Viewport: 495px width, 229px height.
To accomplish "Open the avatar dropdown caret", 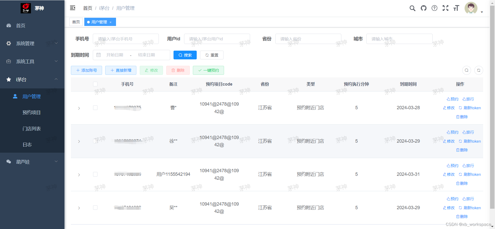I will pos(482,12).
